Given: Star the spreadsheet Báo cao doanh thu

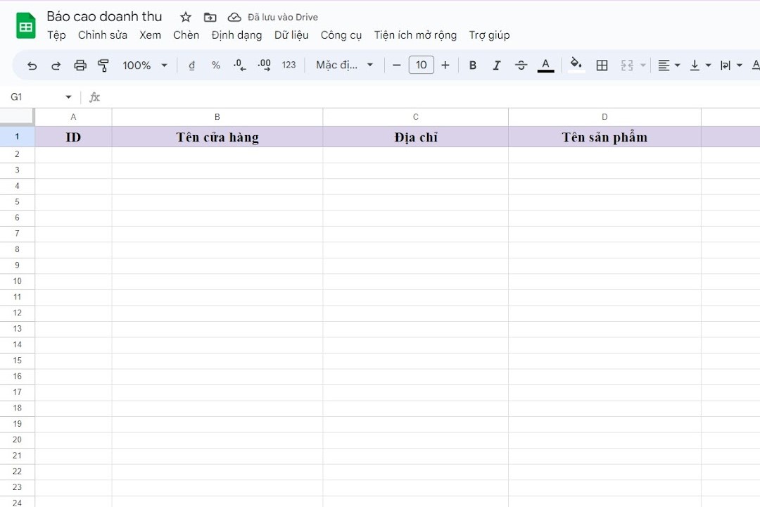Looking at the screenshot, I should click(184, 16).
